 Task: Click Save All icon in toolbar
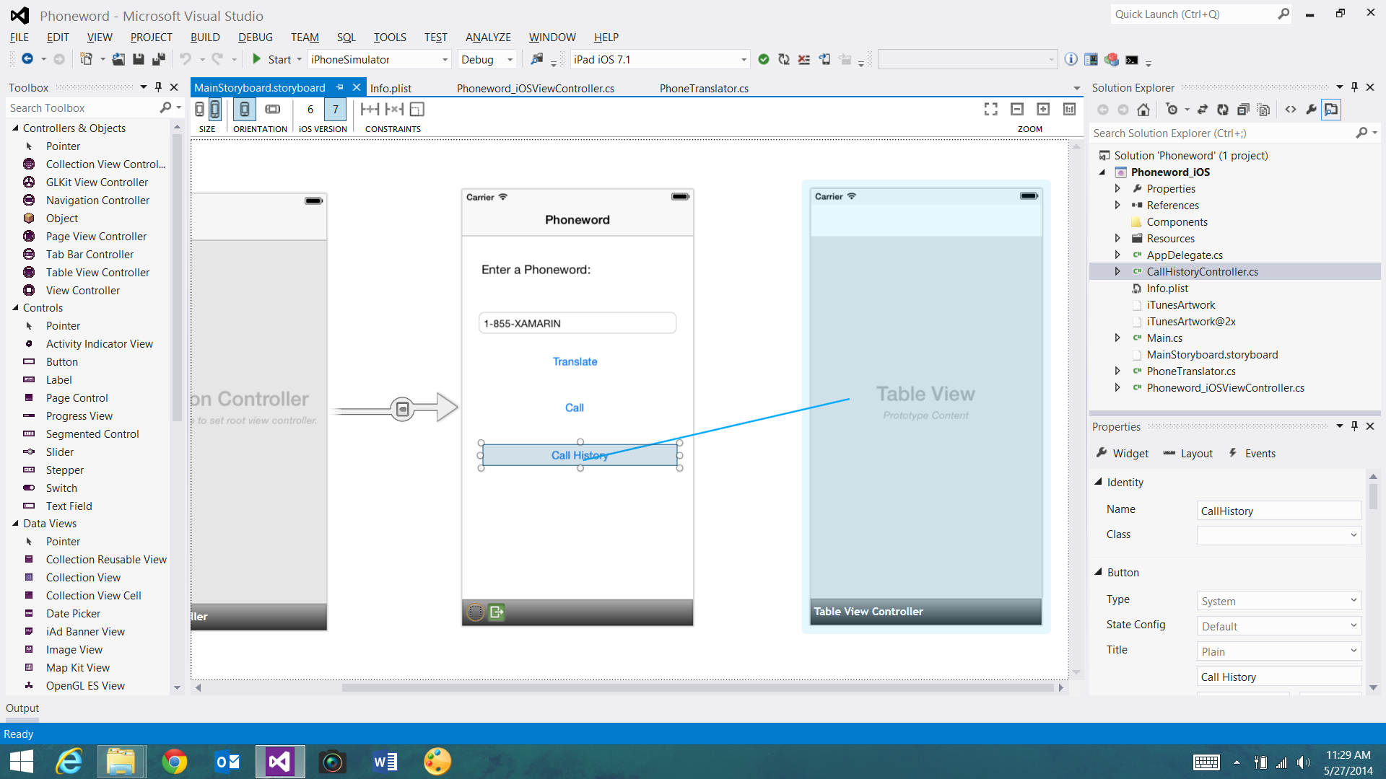pyautogui.click(x=159, y=59)
